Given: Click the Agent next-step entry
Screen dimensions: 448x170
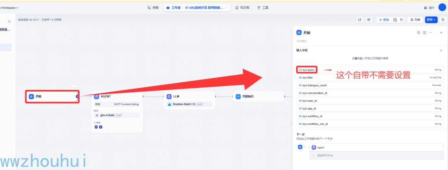Looking at the screenshot, I should point(377,148).
